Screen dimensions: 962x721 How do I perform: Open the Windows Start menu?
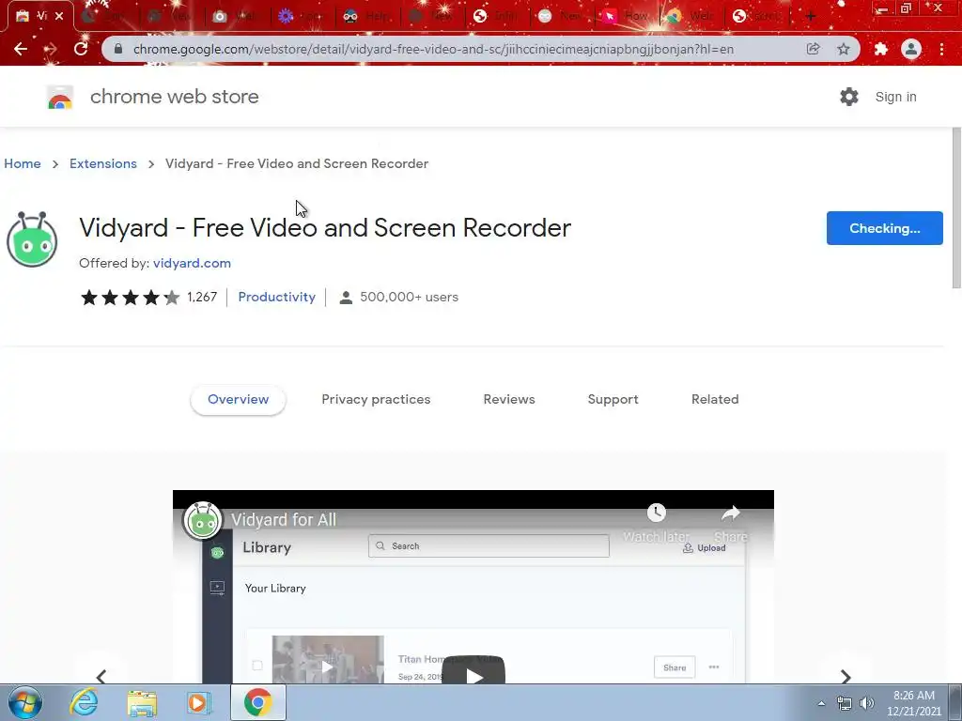pos(24,702)
